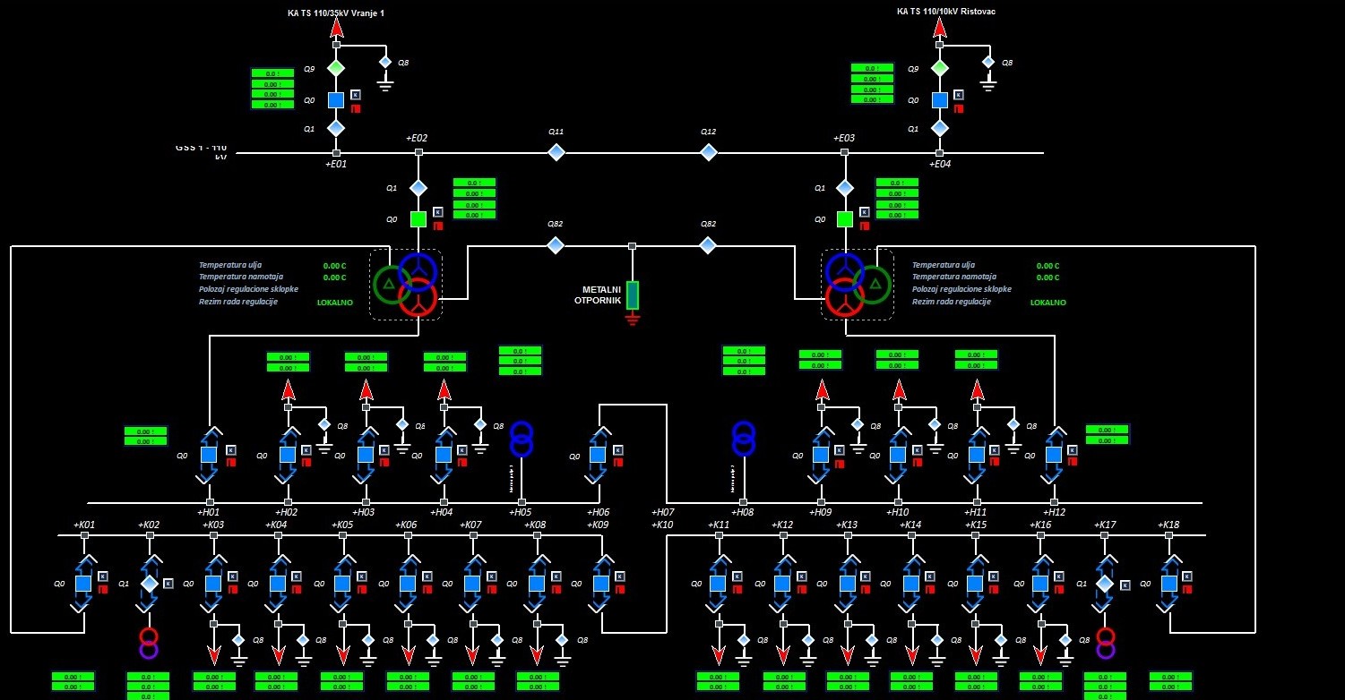Viewport: 1345px width, 700px height.
Task: Open right three-winding power transformer symbol
Action: [858, 284]
